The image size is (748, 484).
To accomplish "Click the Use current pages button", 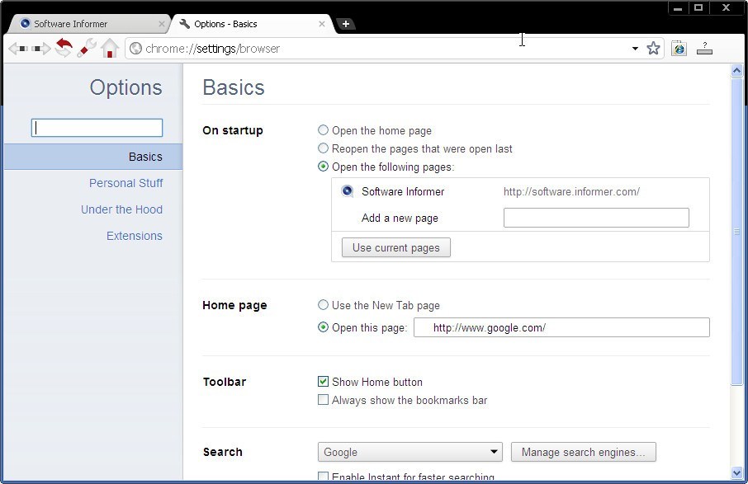I will pos(396,247).
